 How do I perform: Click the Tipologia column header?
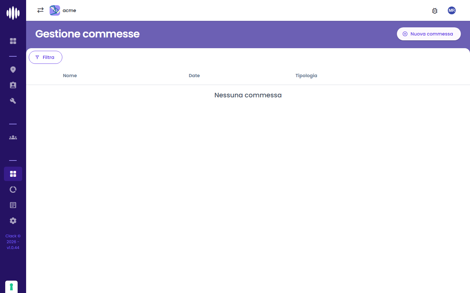(306, 76)
